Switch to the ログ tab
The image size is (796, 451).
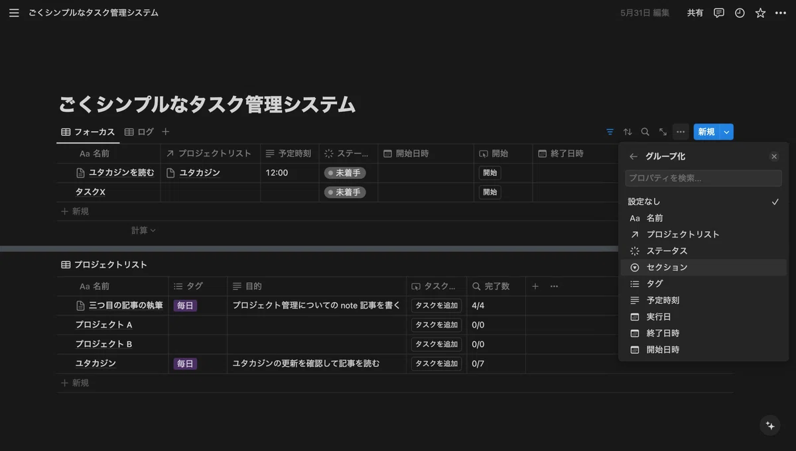click(139, 132)
